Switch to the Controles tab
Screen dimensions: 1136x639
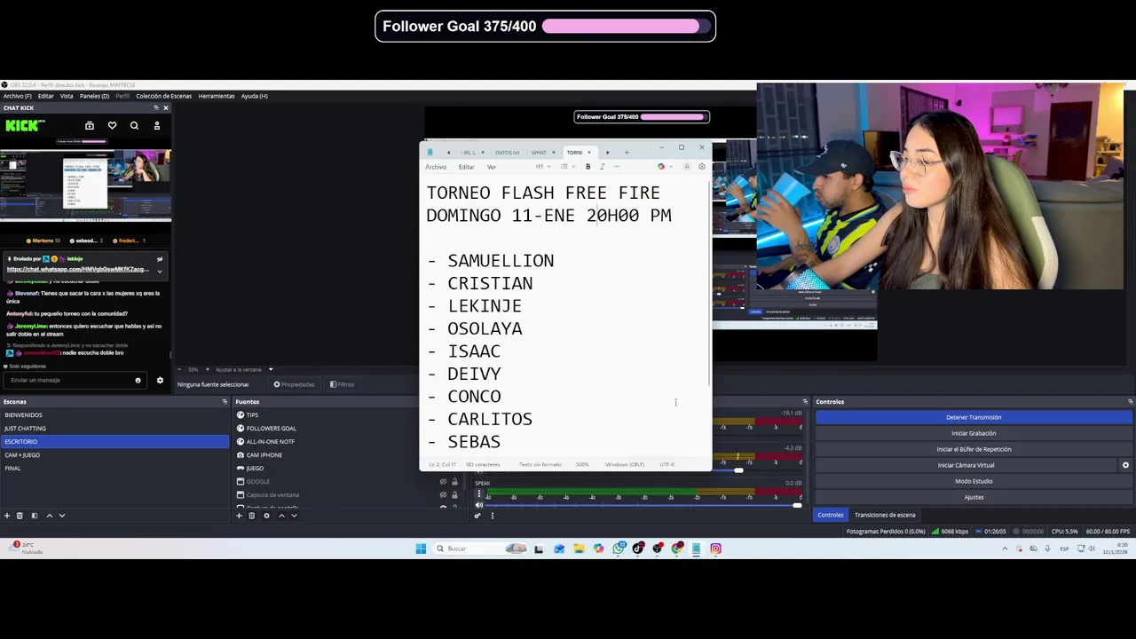pyautogui.click(x=831, y=515)
